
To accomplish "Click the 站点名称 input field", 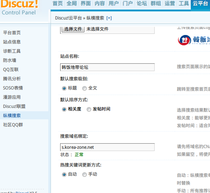I will (x=107, y=67).
